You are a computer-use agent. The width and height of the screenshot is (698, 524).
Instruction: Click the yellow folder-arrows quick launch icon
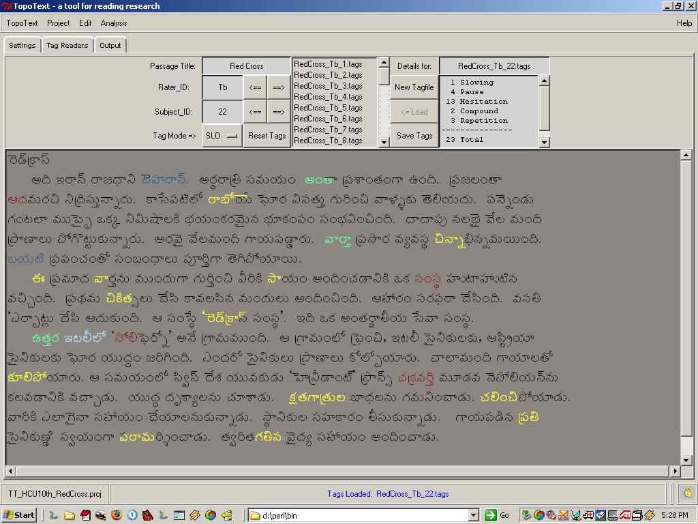(227, 516)
